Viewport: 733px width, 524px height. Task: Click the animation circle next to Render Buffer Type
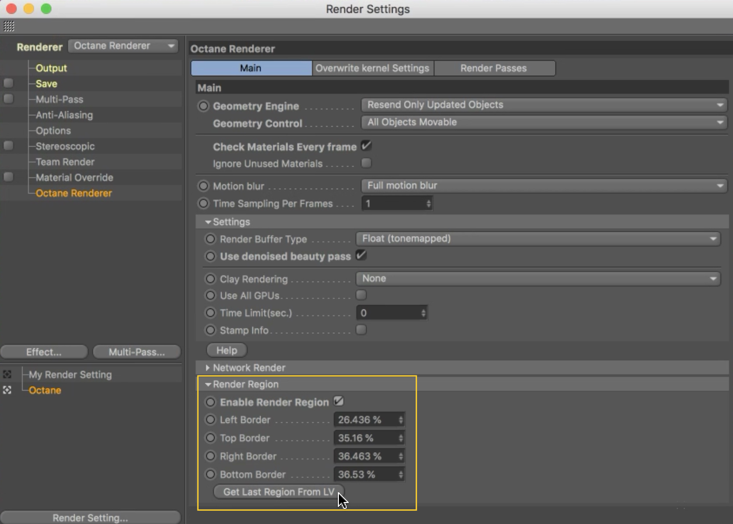pyautogui.click(x=210, y=239)
